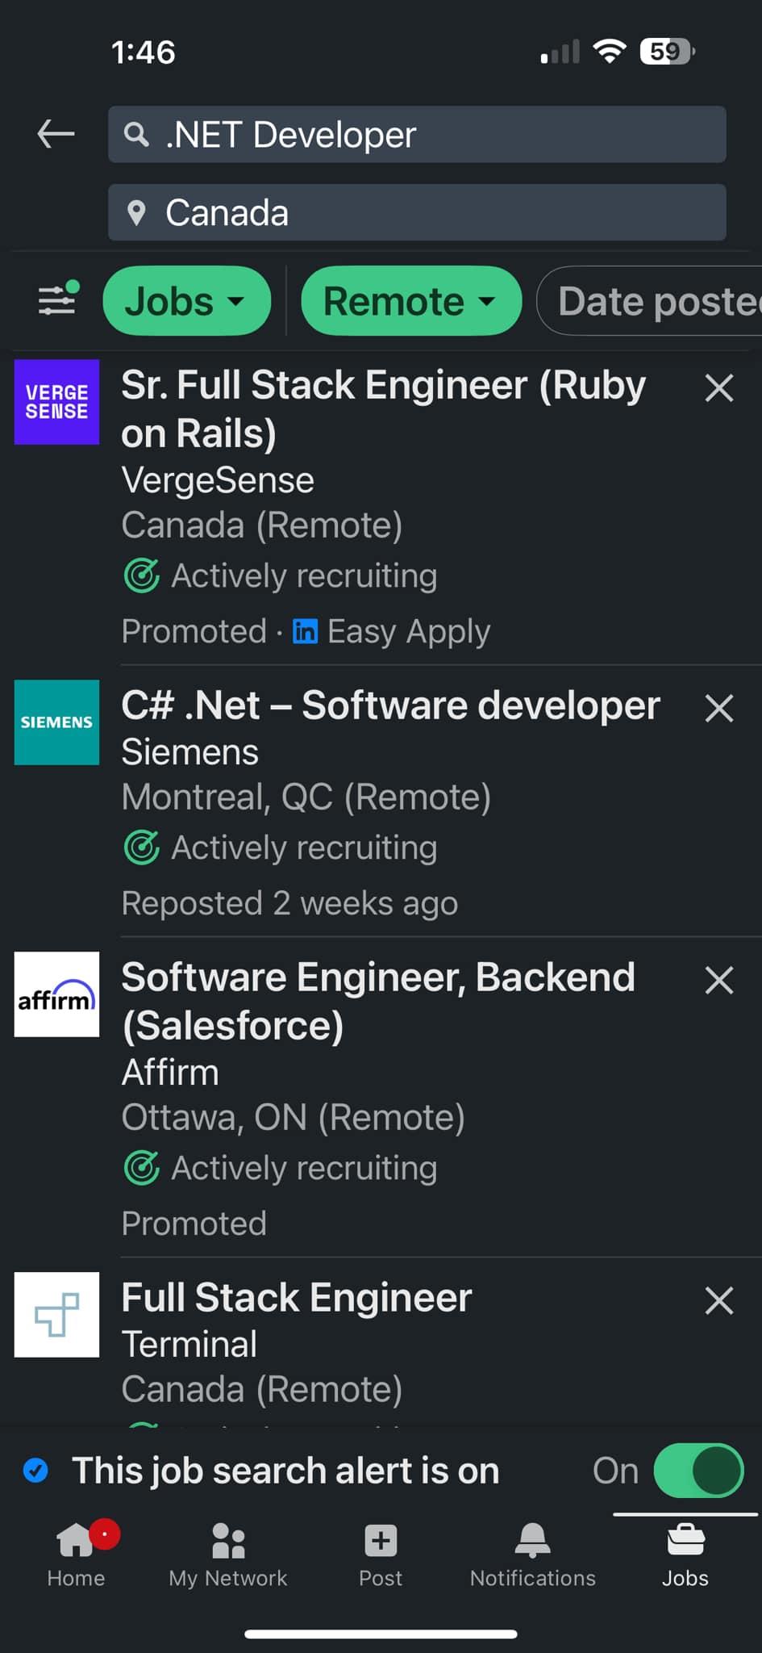Open the C# .Net Software developer job
Screen dimensions: 762x1653
390,705
